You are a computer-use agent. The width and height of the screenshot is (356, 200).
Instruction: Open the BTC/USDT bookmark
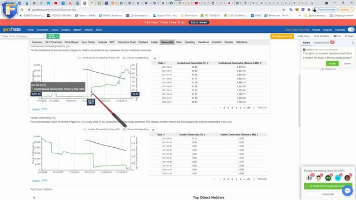click(60, 16)
